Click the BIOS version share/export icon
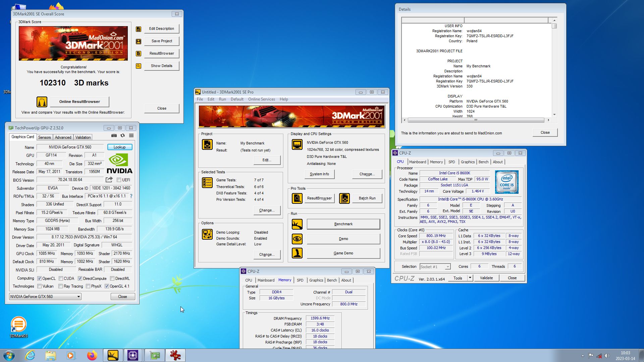Viewport: 644px width, 362px height. [109, 180]
